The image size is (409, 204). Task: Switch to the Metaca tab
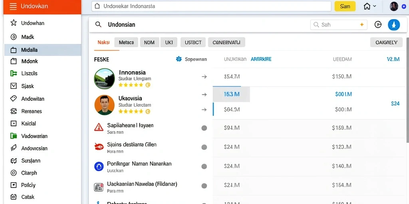click(126, 42)
